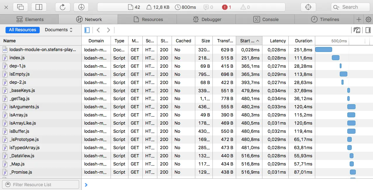
Task: Detach inspector into separate window icon
Action: tap(20, 7)
